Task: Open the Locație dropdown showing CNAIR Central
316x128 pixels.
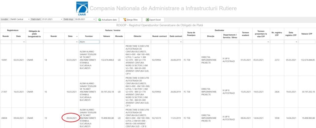Action: pos(29,19)
